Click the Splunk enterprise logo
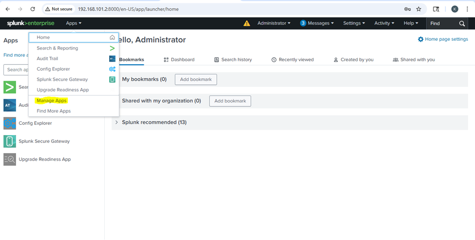This screenshot has width=475, height=240. pos(31,23)
